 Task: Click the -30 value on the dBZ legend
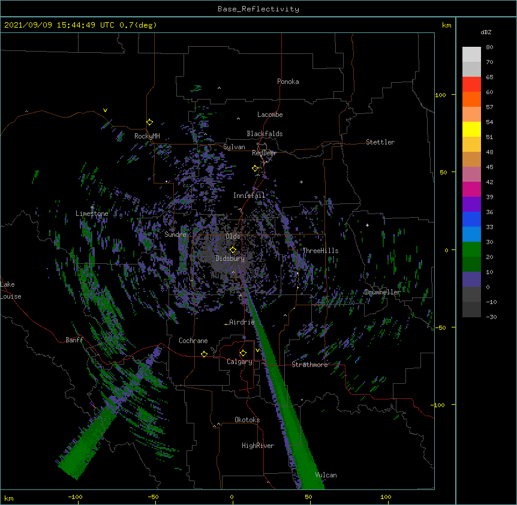(x=491, y=317)
